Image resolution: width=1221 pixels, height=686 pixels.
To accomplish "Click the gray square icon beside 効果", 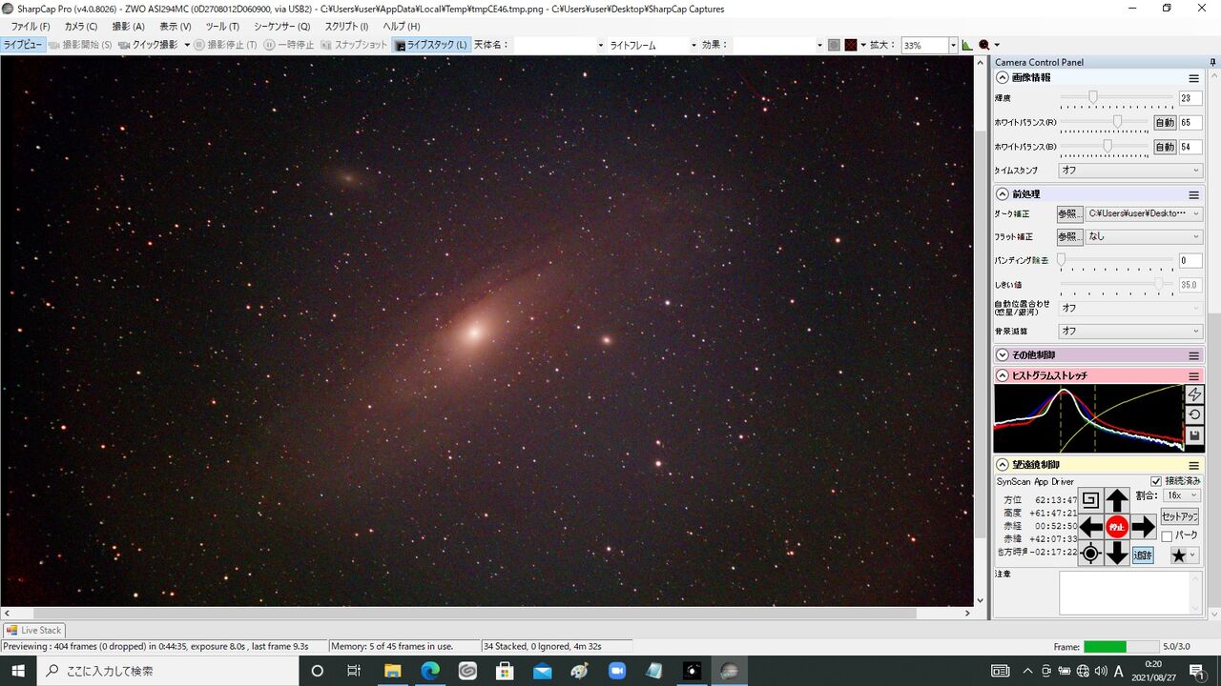I will (x=834, y=45).
